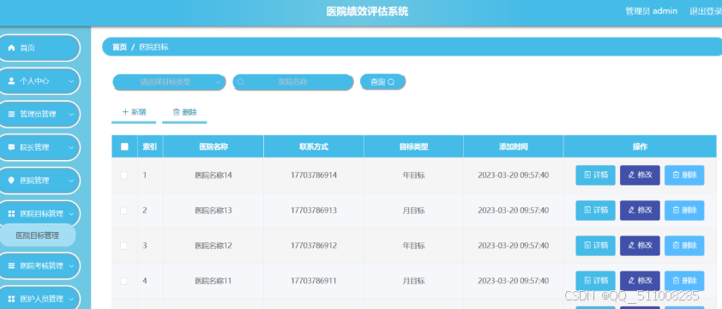Viewport: 722px width, 309px height.
Task: Click the grid icon beside 医院目标管理
Action: point(11,214)
